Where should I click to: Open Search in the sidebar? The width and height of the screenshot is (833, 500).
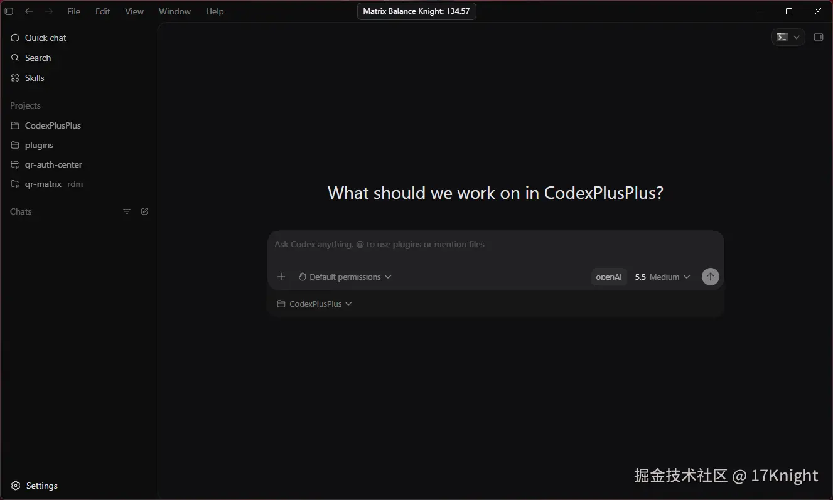[78, 58]
